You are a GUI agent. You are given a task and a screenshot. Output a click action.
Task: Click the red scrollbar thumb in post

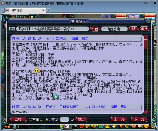(x=146, y=44)
